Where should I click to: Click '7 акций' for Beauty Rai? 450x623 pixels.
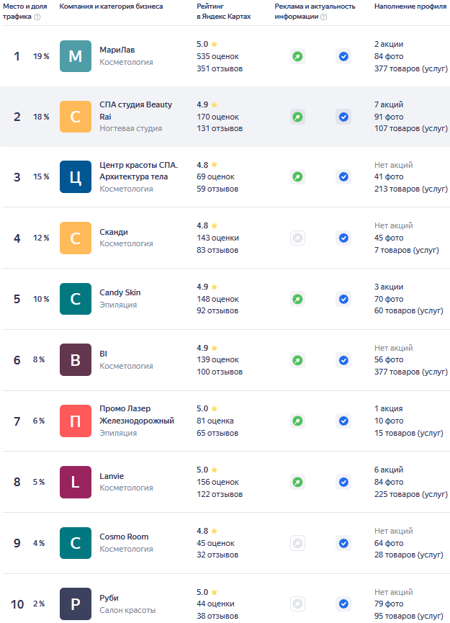click(x=389, y=104)
